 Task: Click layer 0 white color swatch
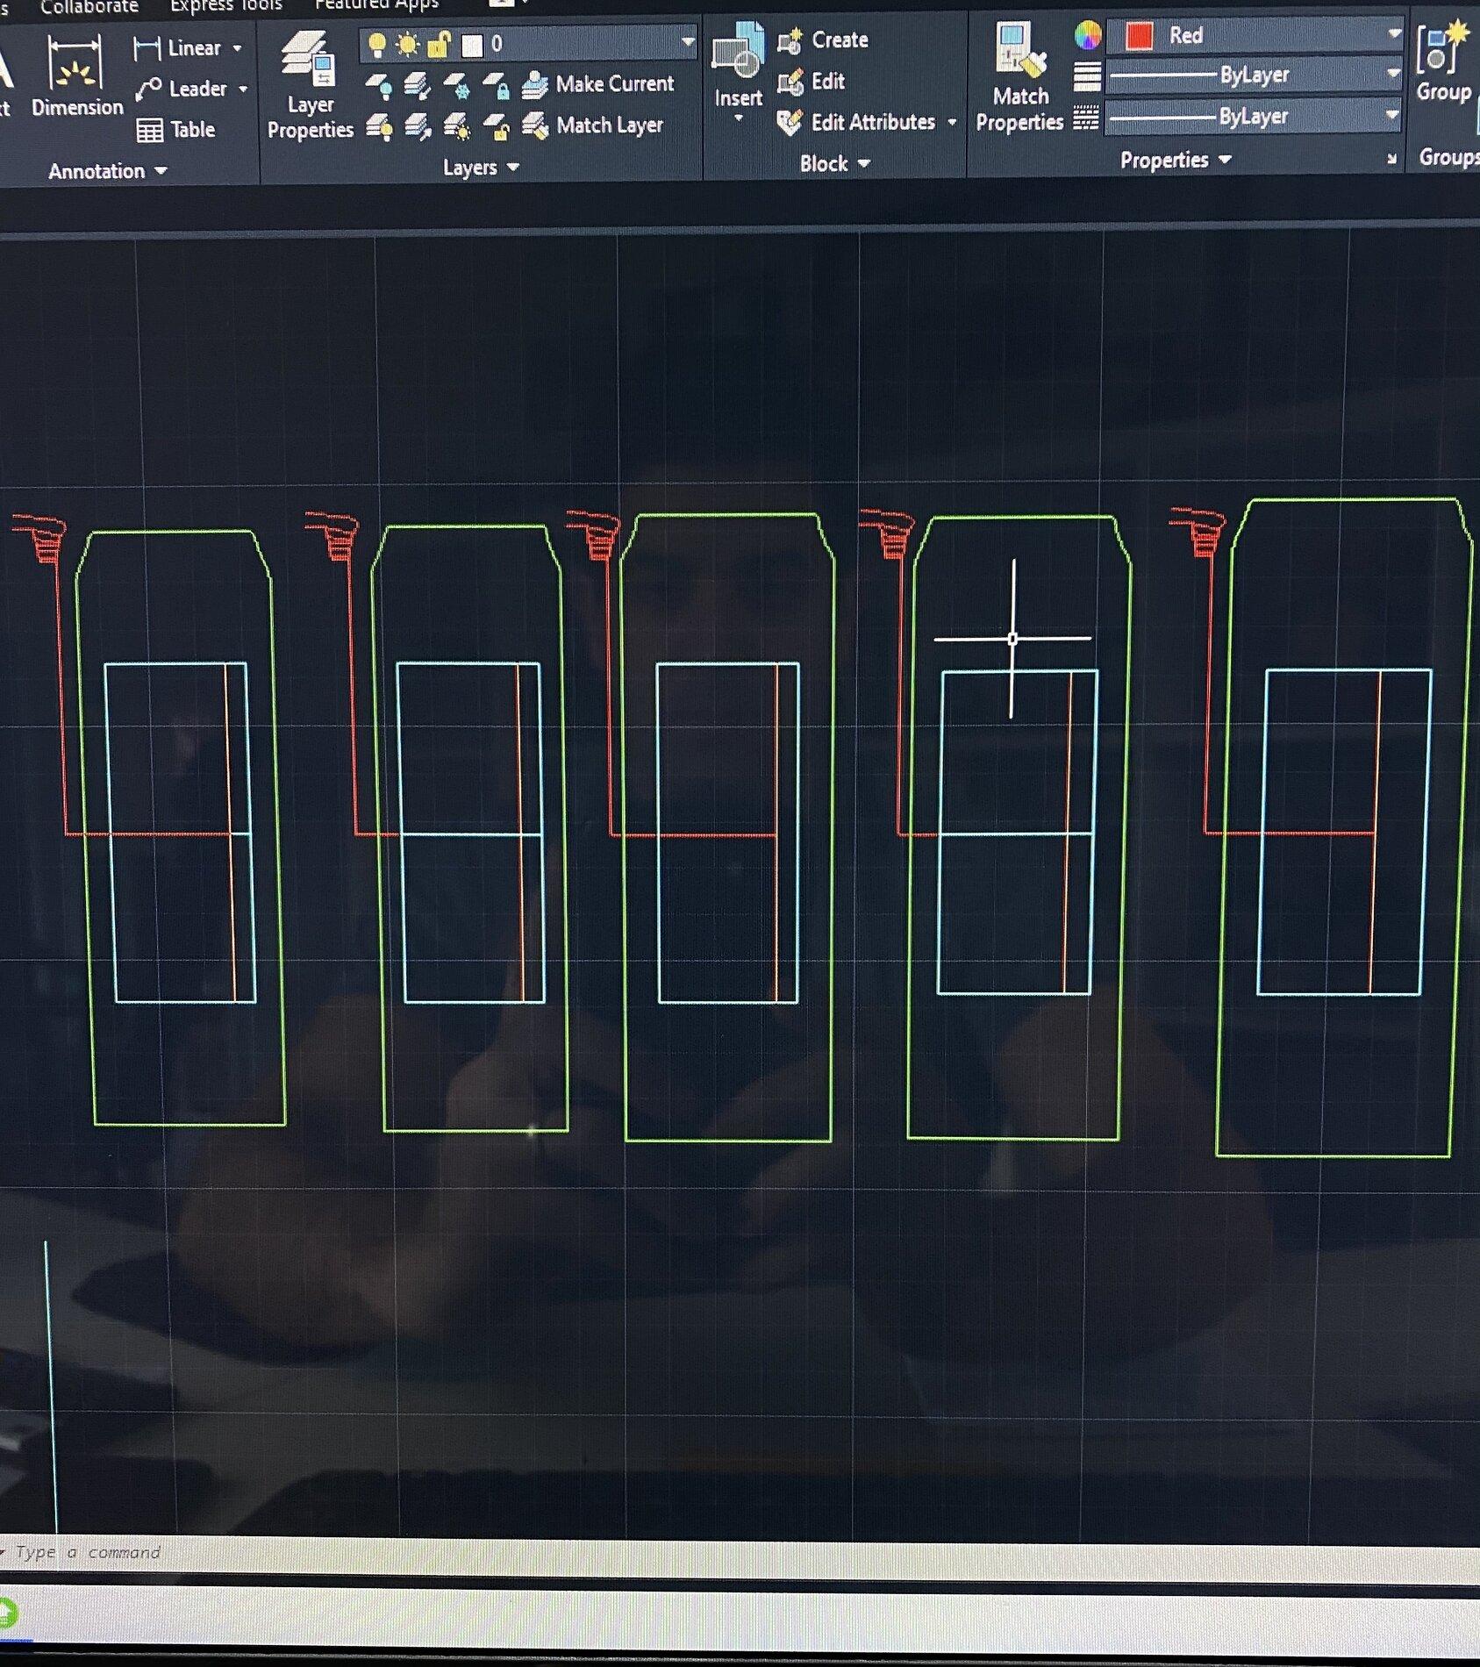[472, 45]
